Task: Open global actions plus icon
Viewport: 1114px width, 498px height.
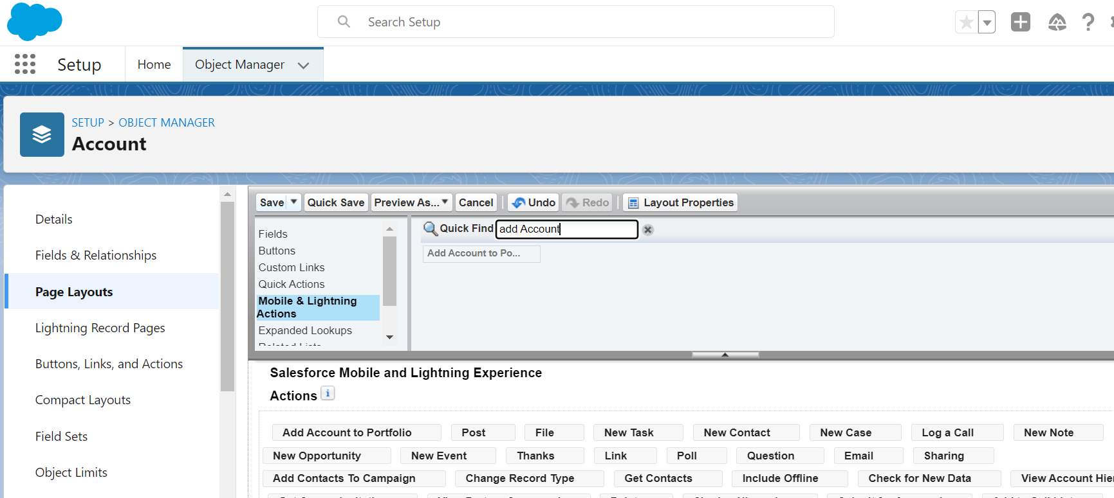Action: (x=1020, y=22)
